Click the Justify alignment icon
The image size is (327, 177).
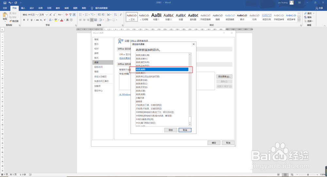point(92,20)
